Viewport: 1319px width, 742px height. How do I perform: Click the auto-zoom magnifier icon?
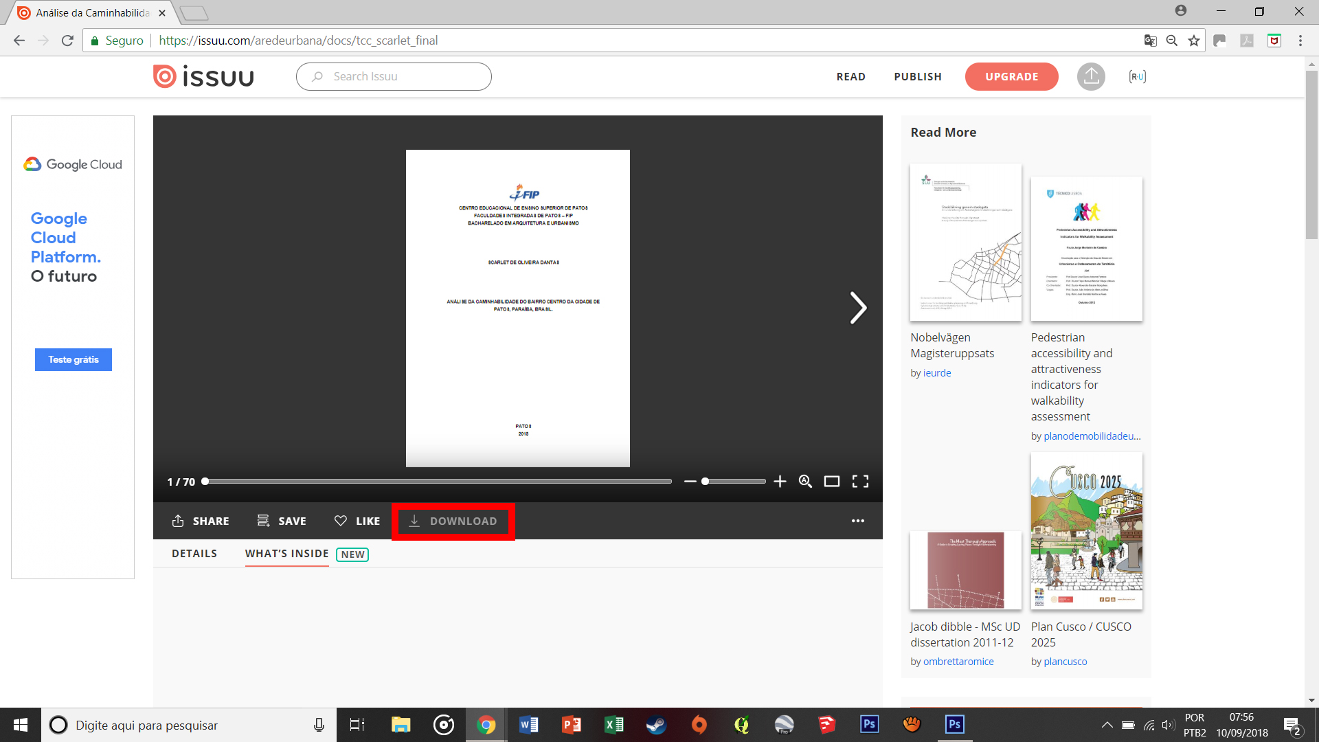pos(805,482)
